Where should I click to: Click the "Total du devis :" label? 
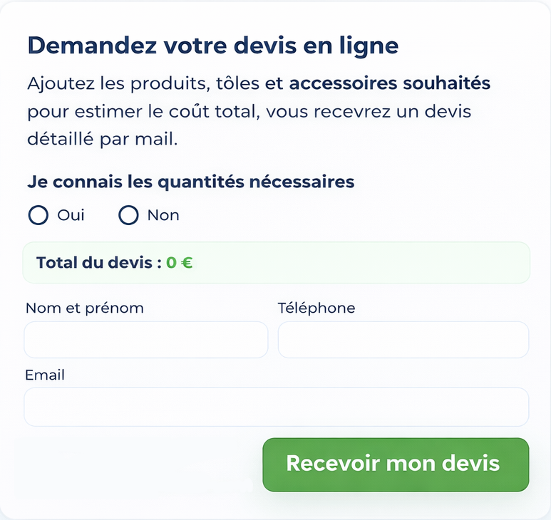[99, 262]
